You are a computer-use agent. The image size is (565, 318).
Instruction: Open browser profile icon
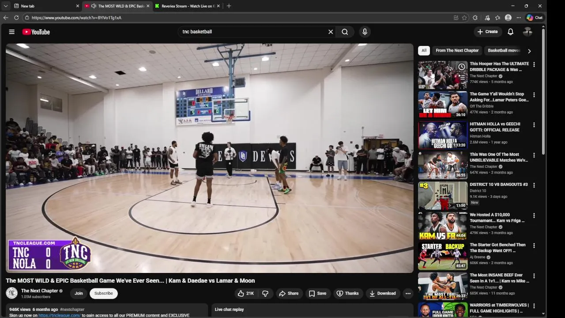point(508,18)
